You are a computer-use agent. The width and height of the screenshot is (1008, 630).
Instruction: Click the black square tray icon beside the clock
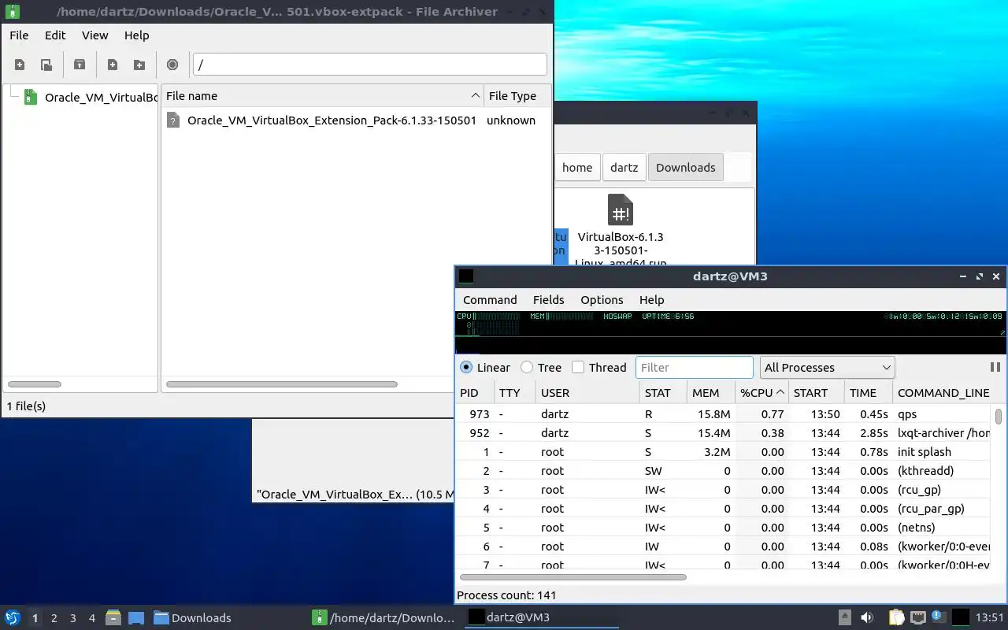point(961,617)
